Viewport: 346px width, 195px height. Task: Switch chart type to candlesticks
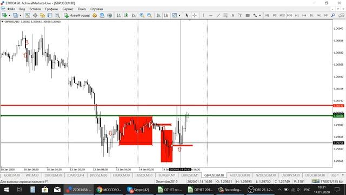click(126, 15)
